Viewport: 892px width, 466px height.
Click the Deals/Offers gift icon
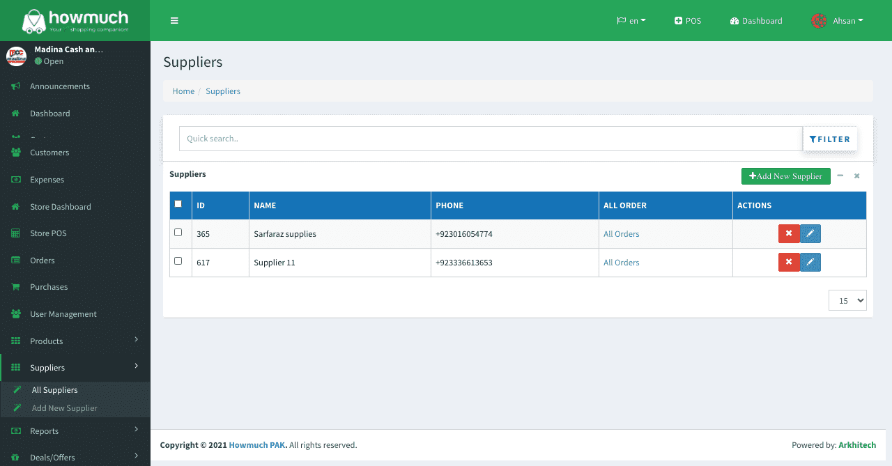(x=15, y=458)
